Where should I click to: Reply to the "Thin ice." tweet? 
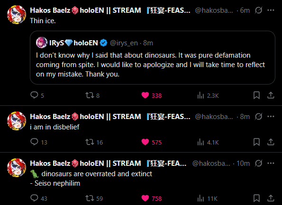pos(37,95)
